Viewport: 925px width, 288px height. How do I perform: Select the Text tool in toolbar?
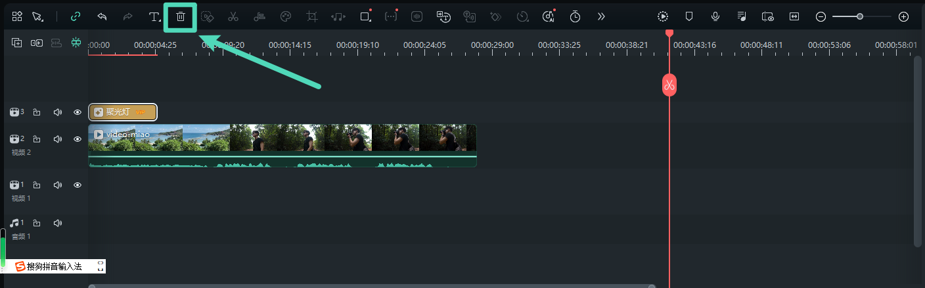[154, 17]
